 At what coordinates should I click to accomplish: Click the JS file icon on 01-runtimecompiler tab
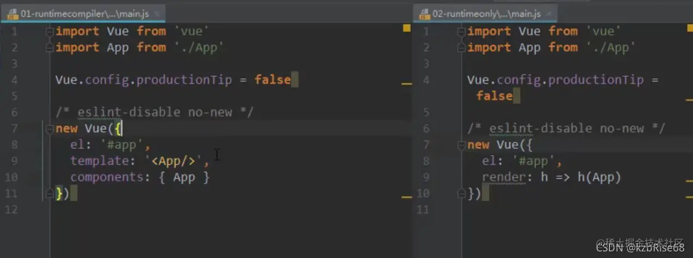(11, 14)
